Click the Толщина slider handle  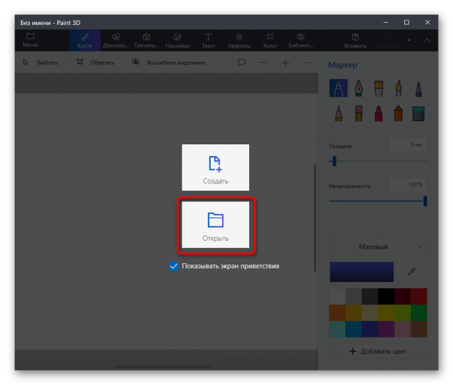(334, 161)
